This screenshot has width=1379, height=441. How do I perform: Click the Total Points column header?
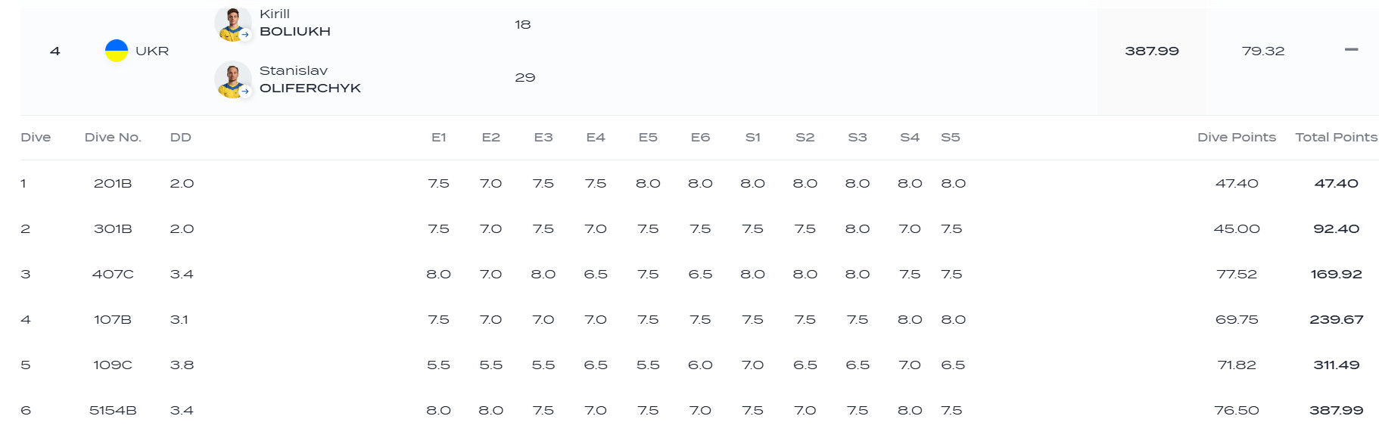1336,137
